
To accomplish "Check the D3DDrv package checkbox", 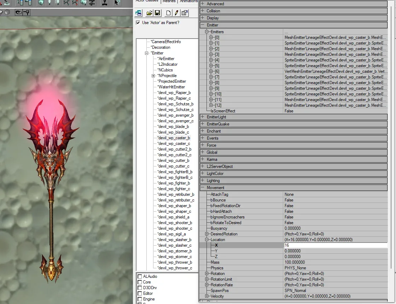I will [140, 288].
